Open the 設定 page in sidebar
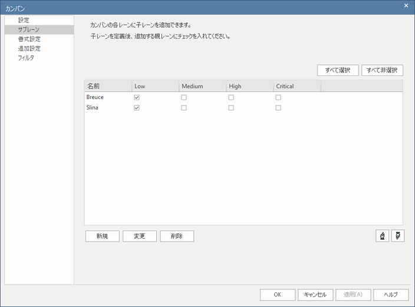The width and height of the screenshot is (415, 307). click(x=24, y=20)
